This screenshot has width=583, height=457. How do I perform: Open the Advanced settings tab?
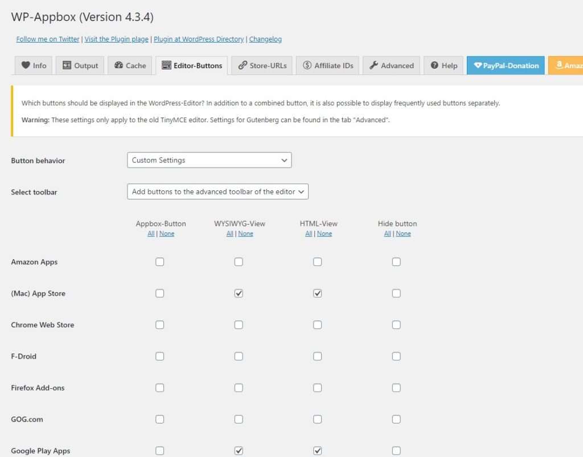392,65
